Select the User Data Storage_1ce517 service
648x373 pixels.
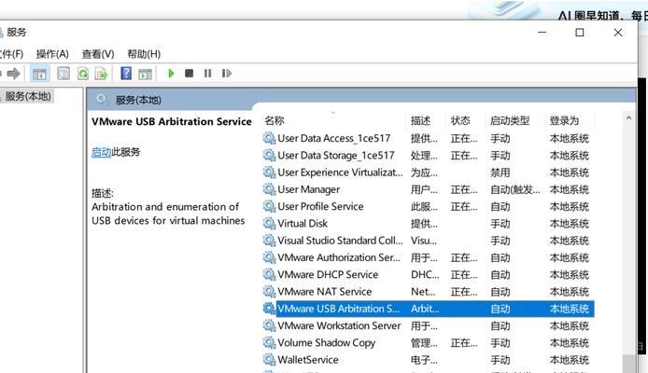[x=429, y=156]
